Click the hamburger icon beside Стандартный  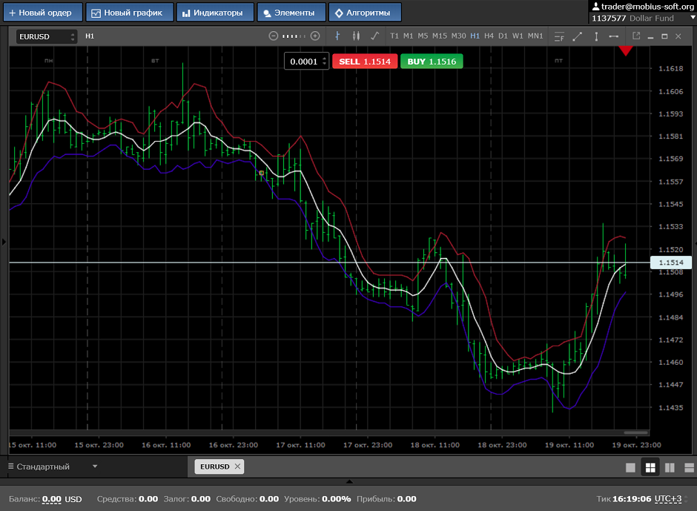10,466
